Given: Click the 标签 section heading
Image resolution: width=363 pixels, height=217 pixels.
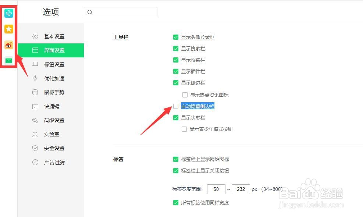Looking at the screenshot, I should click(118, 159).
